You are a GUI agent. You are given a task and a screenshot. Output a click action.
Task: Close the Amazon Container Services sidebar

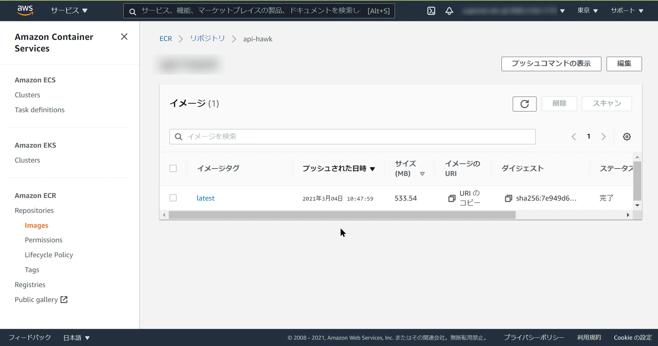click(x=124, y=37)
